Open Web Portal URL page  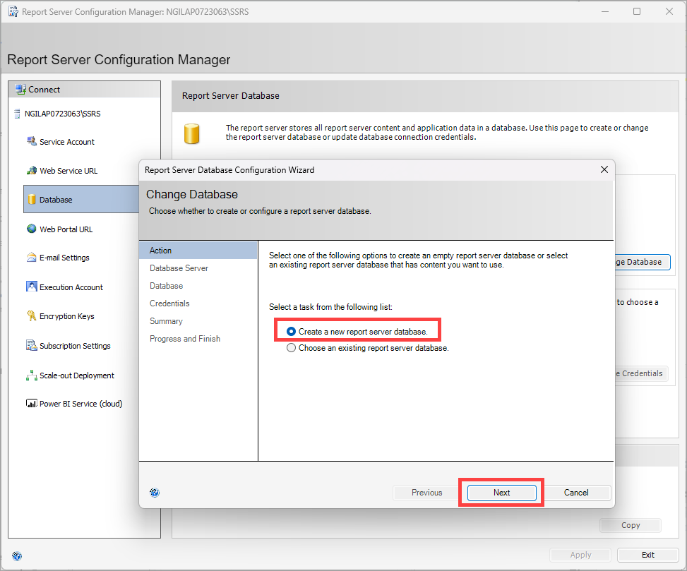click(66, 229)
